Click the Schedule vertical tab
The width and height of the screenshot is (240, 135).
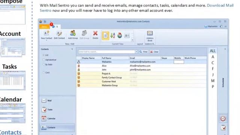[223, 82]
